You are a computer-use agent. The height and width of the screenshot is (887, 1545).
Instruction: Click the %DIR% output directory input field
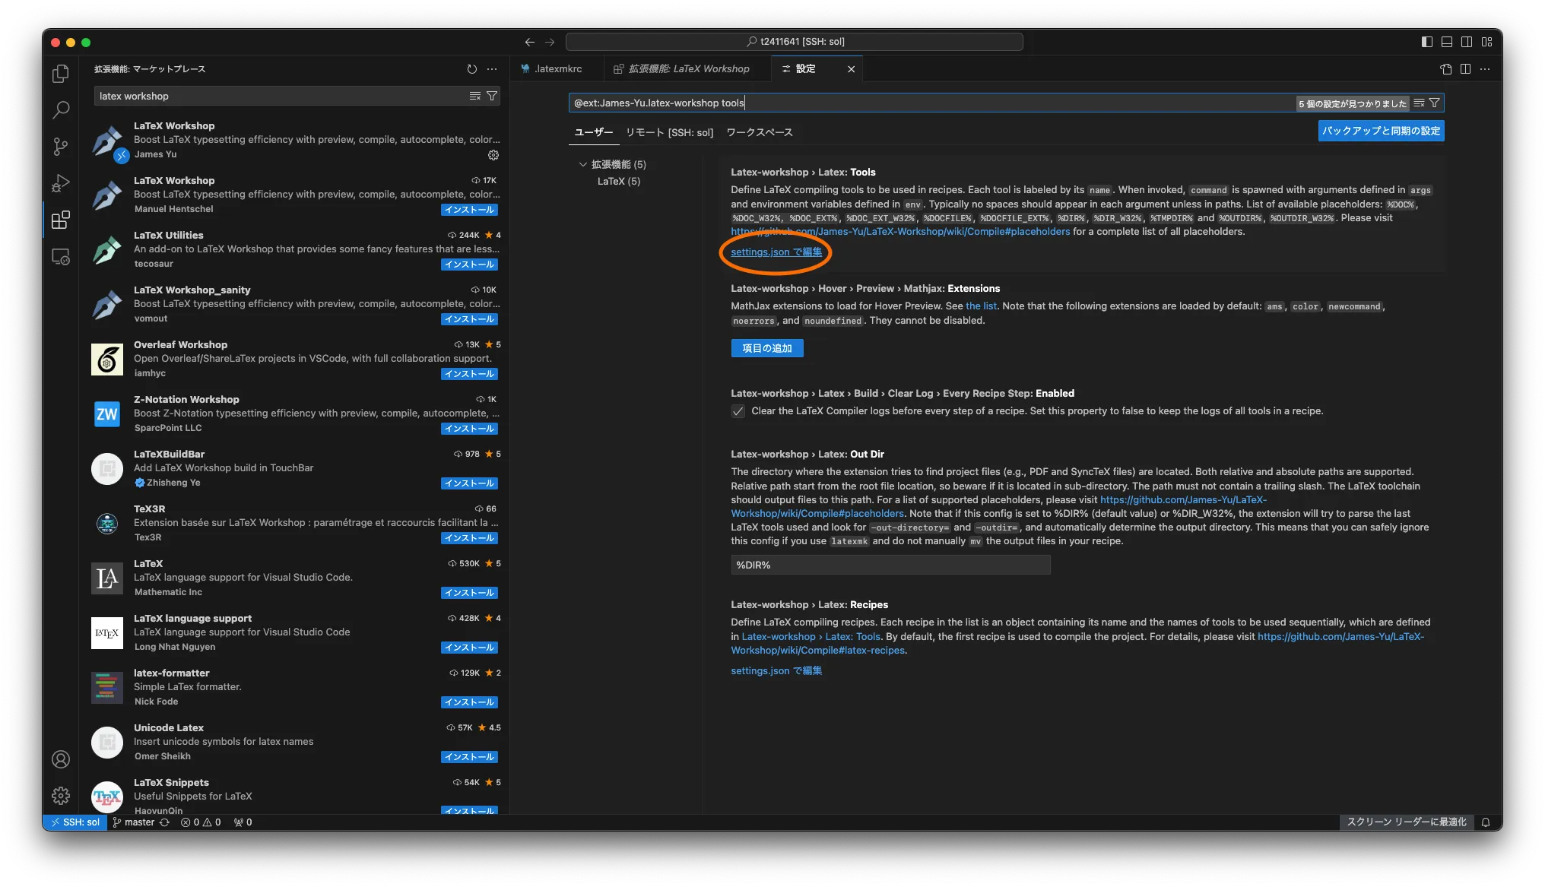890,563
